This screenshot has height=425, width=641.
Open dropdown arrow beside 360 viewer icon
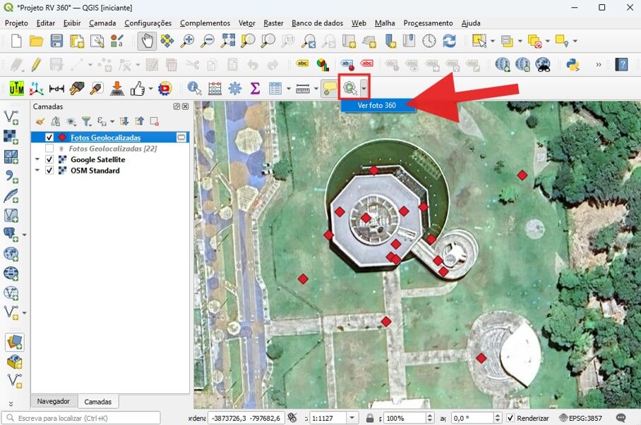(364, 89)
